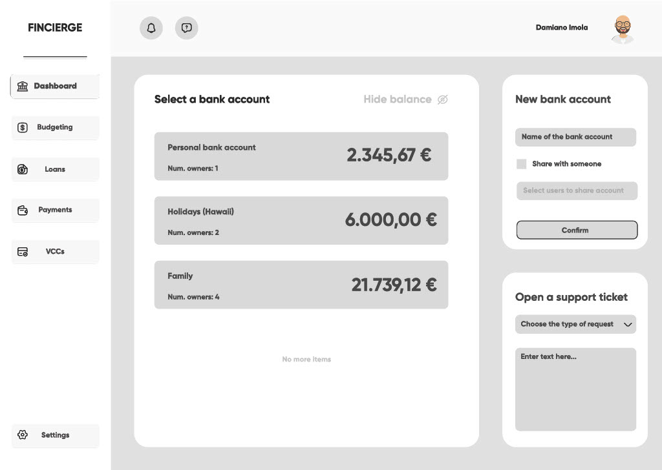662x470 pixels.
Task: Click the Dashboard bank building icon
Action: coord(23,86)
